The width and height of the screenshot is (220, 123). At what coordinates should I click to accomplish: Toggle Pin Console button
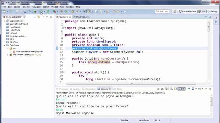pyautogui.click(x=189, y=89)
